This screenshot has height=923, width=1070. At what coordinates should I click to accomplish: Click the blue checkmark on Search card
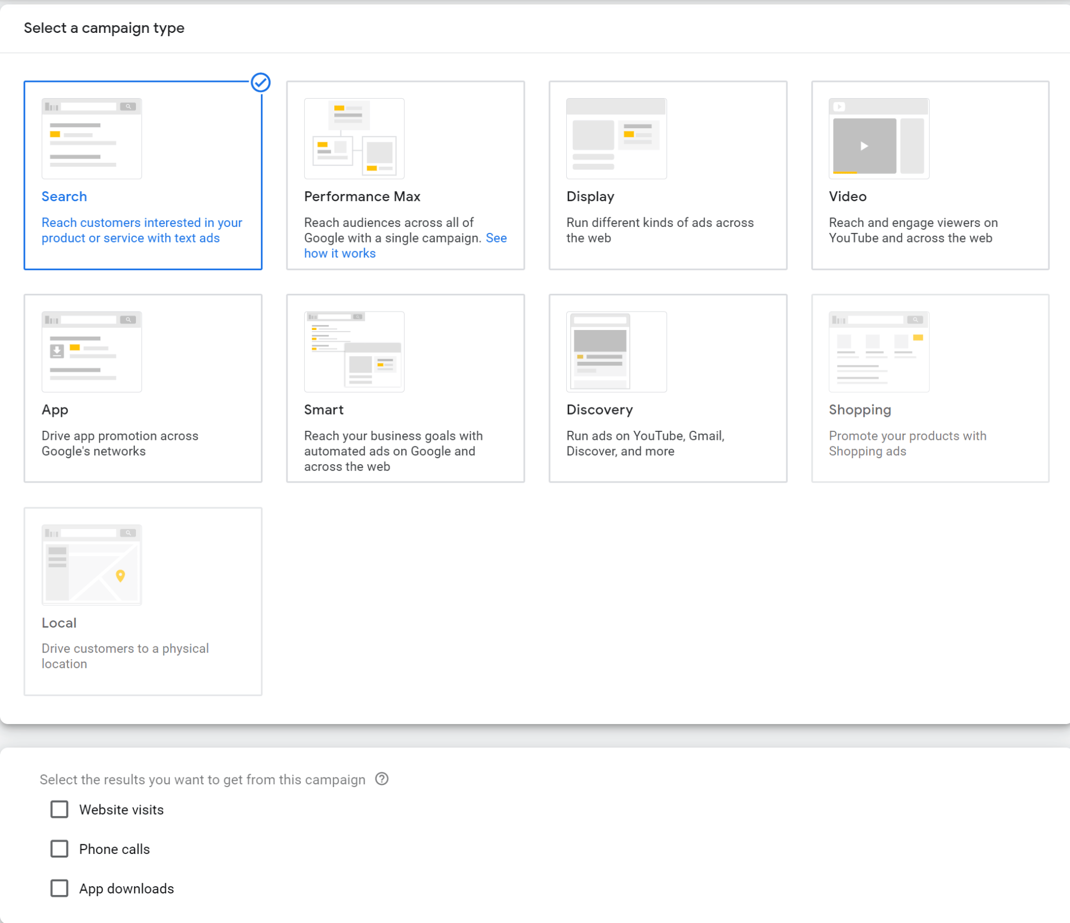(x=260, y=82)
